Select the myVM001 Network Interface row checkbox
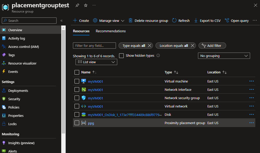The height and width of the screenshot is (153, 260). pyautogui.click(x=77, y=90)
